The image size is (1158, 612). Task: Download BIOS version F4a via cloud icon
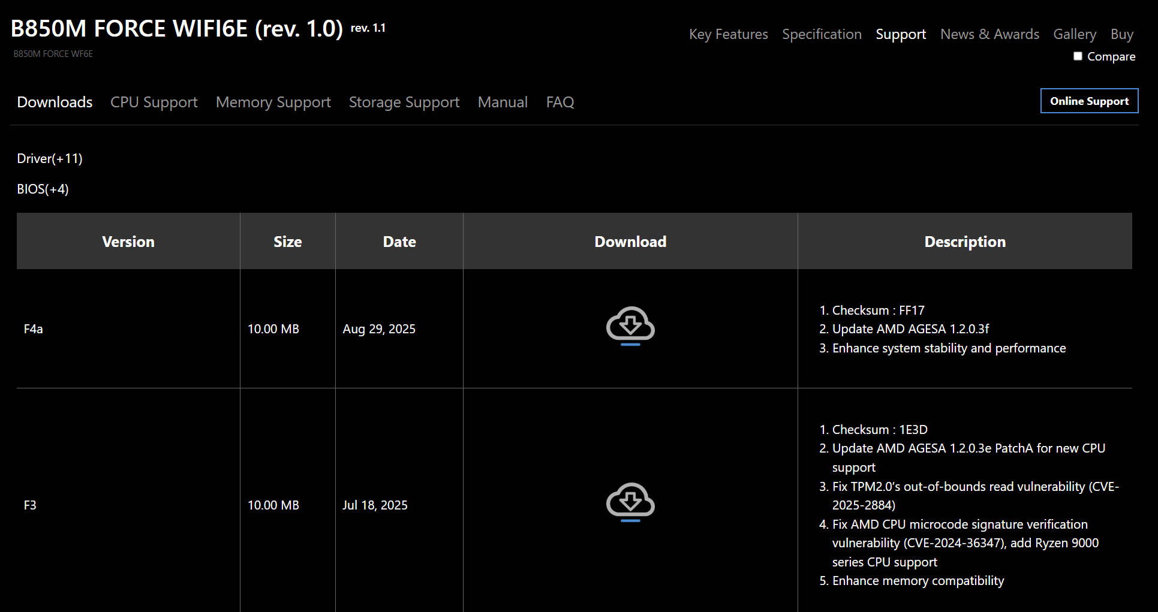coord(630,326)
